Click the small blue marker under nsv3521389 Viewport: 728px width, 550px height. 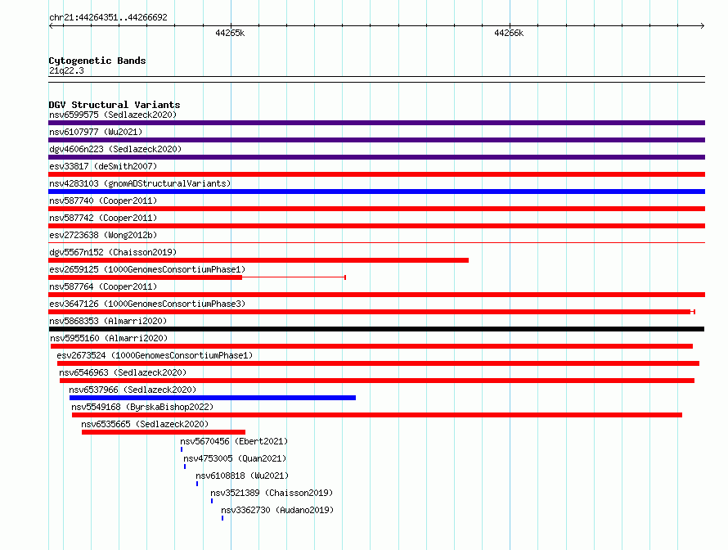point(212,501)
